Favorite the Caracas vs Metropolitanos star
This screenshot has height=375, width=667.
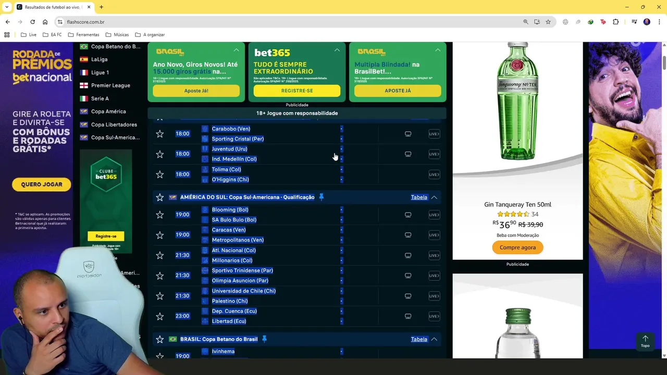[160, 235]
